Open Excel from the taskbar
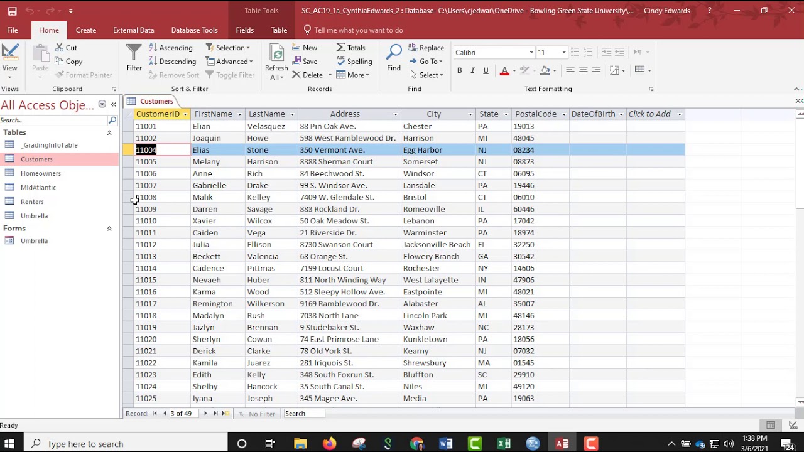804x452 pixels. point(504,444)
